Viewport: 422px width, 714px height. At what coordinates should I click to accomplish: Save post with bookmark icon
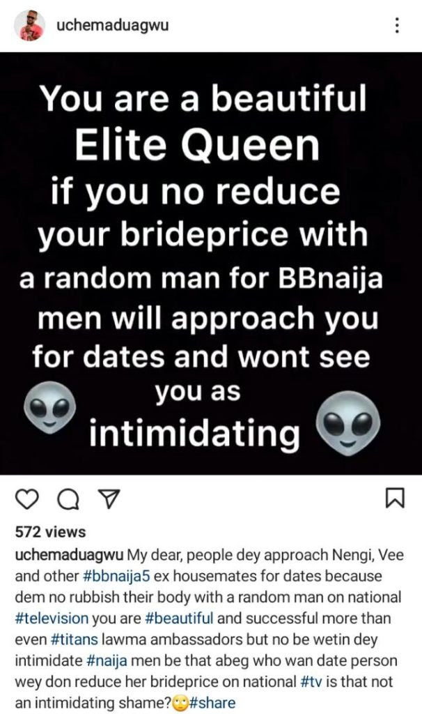click(x=394, y=497)
